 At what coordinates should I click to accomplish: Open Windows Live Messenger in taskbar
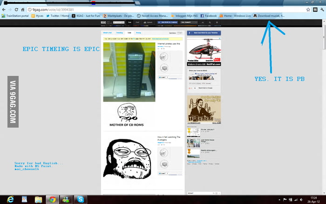66,199
